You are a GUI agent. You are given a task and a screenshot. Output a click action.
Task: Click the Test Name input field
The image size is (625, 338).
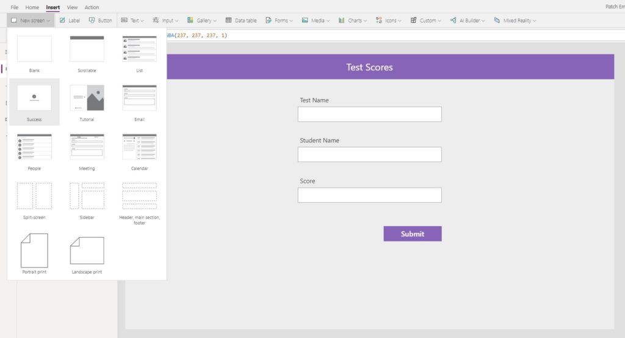pos(369,114)
